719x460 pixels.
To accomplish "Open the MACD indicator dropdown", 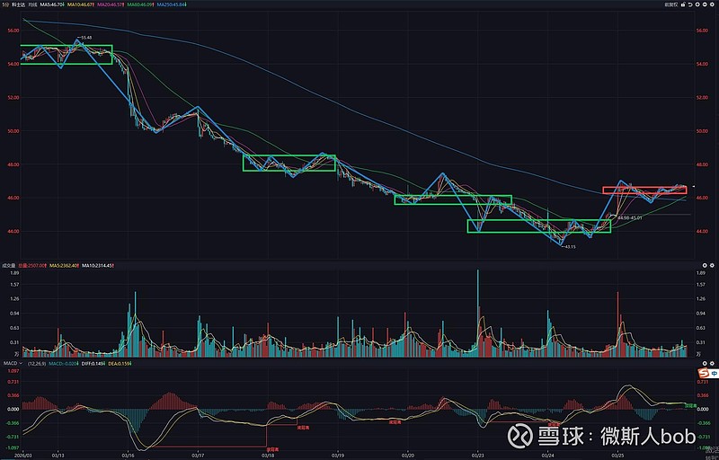I will pos(11,363).
